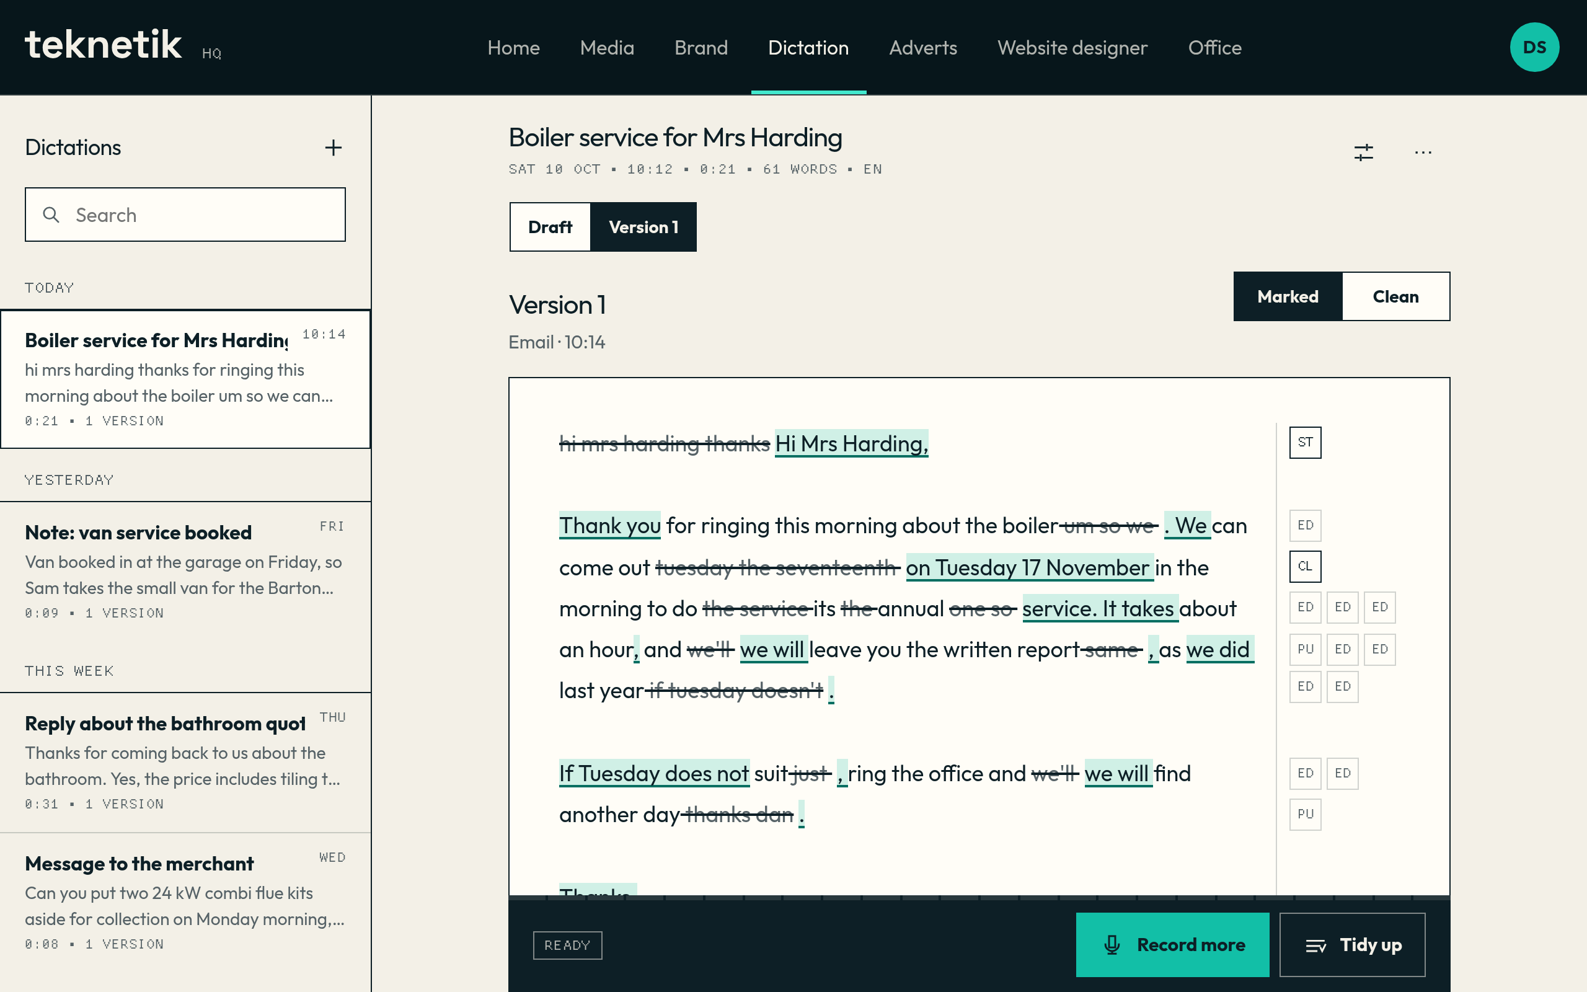Select the Version 1 tab

643,227
